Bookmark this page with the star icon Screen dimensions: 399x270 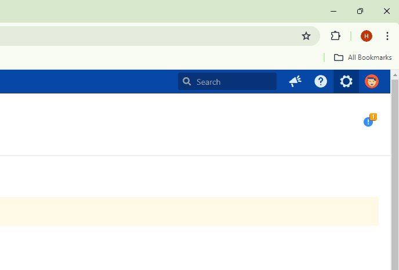(x=306, y=36)
